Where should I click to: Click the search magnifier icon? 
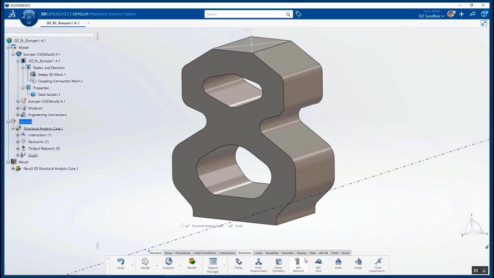click(x=288, y=14)
